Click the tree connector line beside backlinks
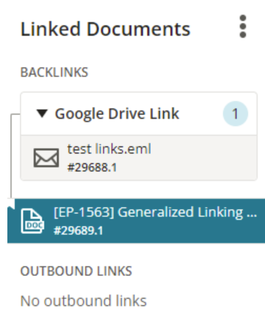Image resolution: width=265 pixels, height=323 pixels. [11, 156]
